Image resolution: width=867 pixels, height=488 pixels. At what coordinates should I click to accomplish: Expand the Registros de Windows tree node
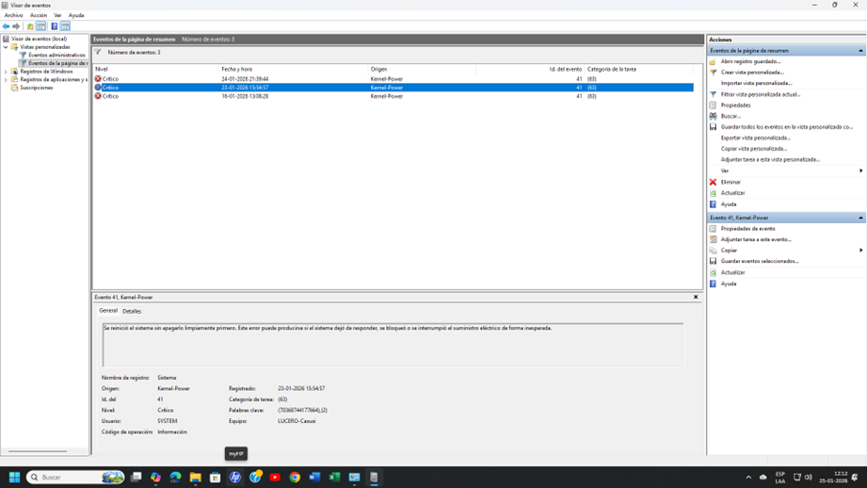[6, 72]
